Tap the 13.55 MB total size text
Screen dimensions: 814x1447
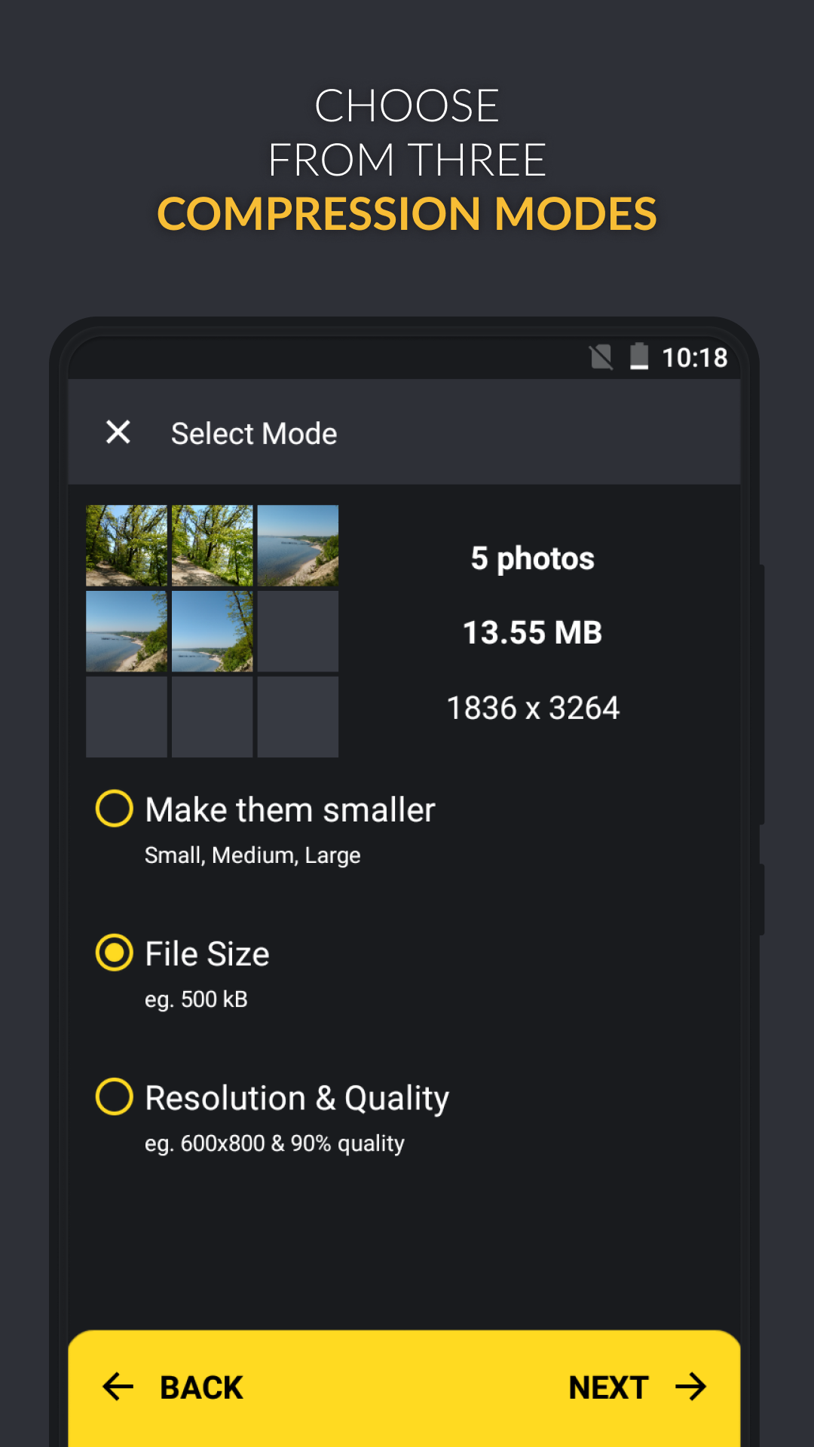[x=532, y=633]
